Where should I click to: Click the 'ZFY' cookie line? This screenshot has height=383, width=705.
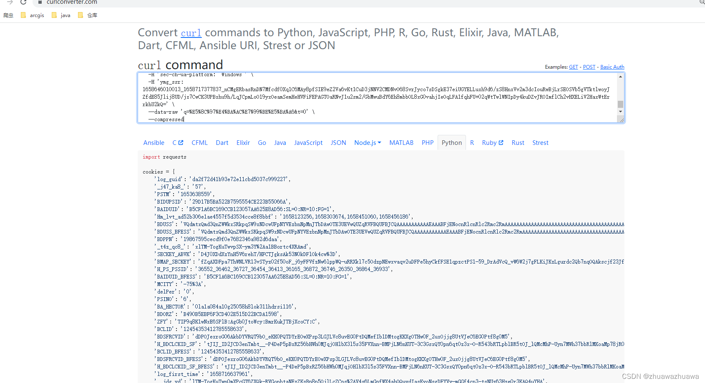[x=237, y=322]
